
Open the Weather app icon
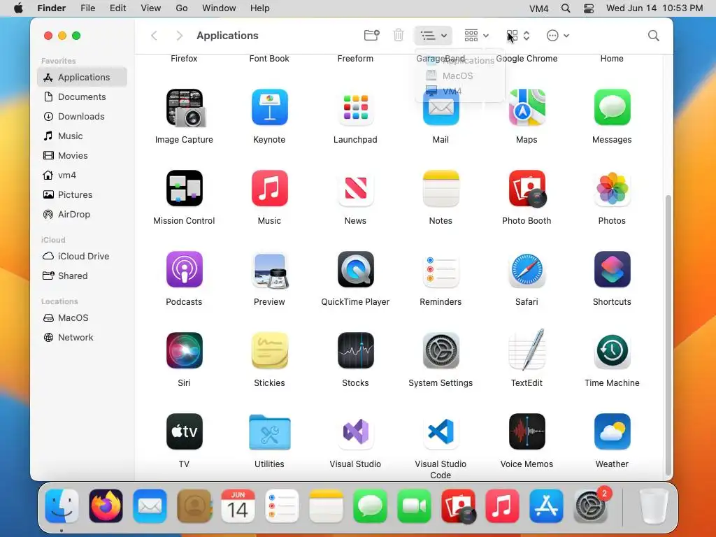612,431
